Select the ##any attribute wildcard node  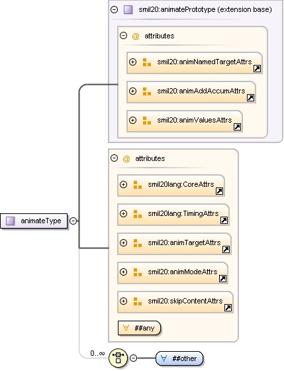click(x=139, y=328)
